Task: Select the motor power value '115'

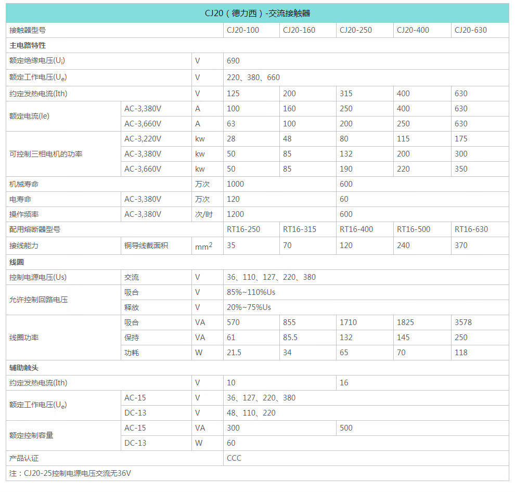Action: point(403,139)
